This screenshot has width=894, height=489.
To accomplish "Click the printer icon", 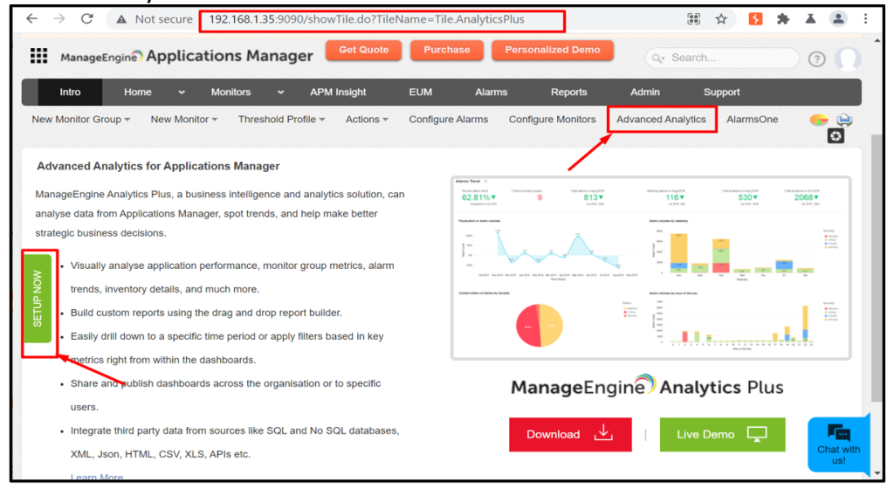I will [x=844, y=120].
